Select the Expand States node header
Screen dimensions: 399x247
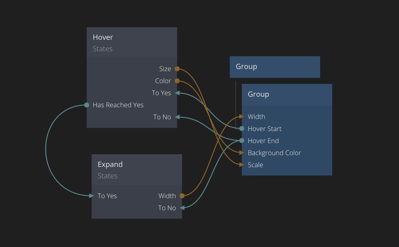click(137, 170)
